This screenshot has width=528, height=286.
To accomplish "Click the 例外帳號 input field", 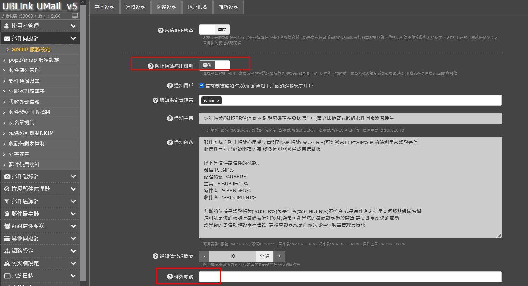I will pos(350,277).
